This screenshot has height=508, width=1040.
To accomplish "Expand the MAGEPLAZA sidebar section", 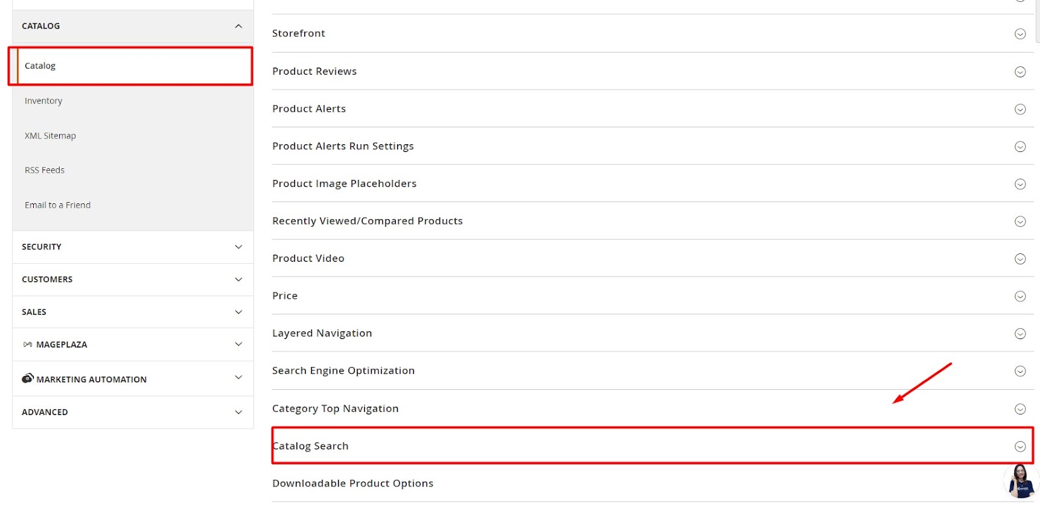I will pos(133,344).
